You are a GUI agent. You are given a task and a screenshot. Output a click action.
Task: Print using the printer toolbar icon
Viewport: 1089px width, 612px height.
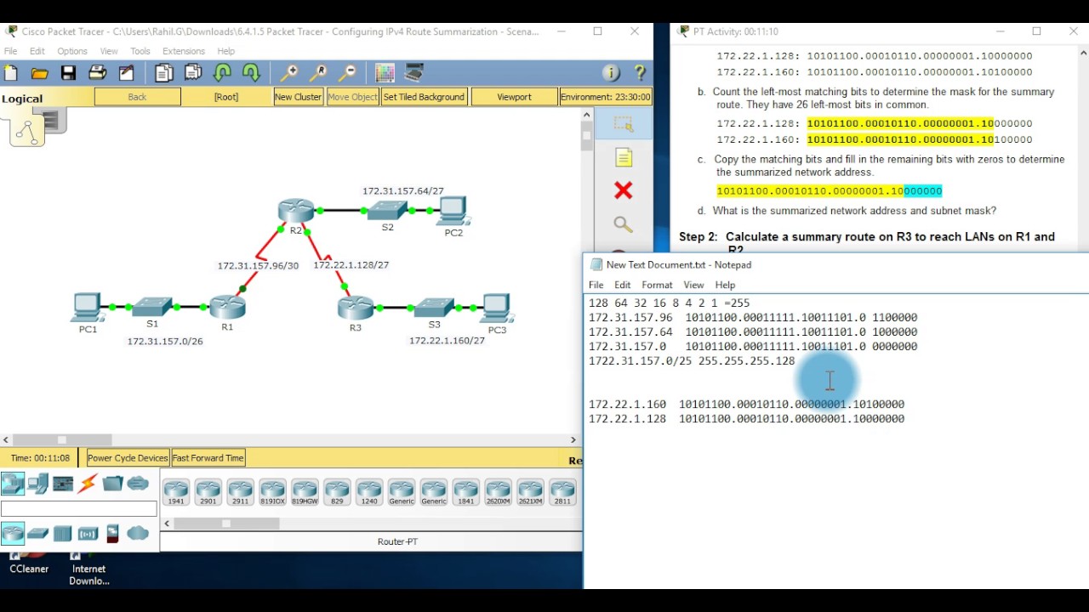pyautogui.click(x=97, y=74)
